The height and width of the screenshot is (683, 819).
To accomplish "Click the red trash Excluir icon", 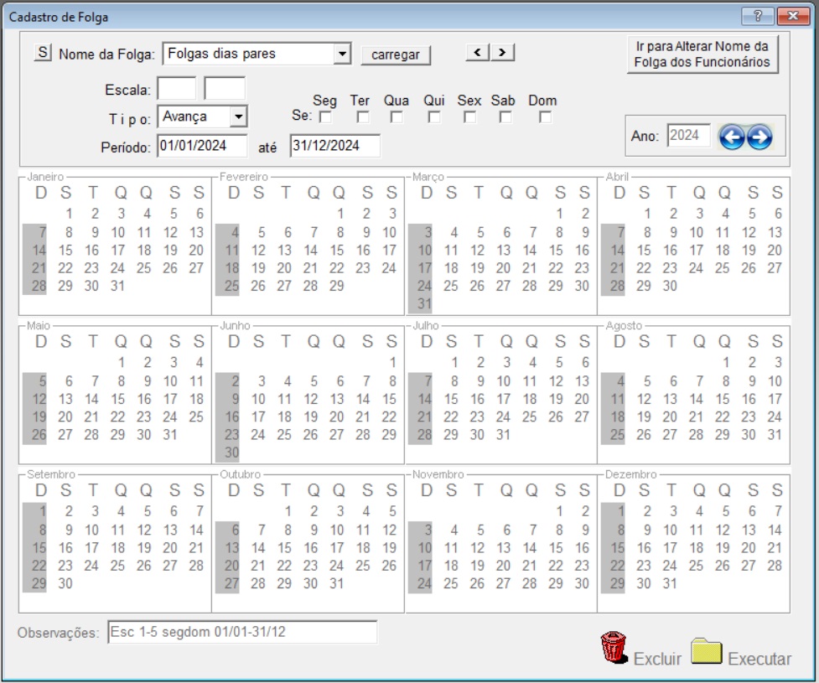I will click(x=614, y=648).
